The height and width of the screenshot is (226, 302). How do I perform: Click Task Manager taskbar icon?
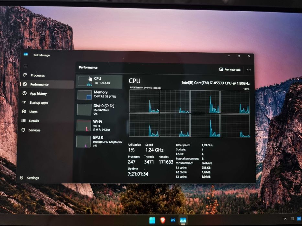click(183, 220)
